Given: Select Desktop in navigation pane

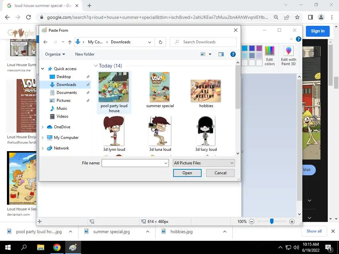Looking at the screenshot, I should click(64, 77).
